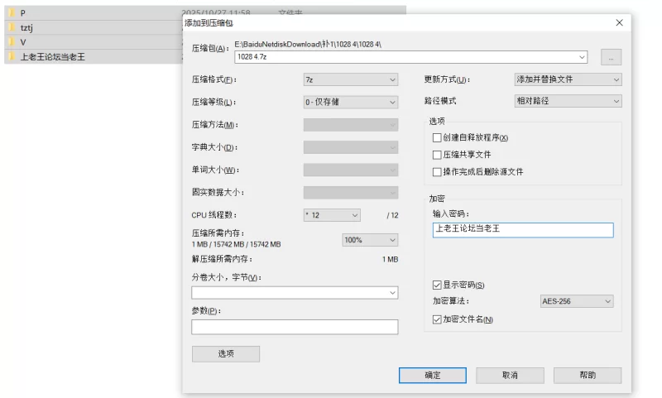The image size is (662, 398).
Task: Disable 加密文件名 checkbox
Action: coord(437,319)
